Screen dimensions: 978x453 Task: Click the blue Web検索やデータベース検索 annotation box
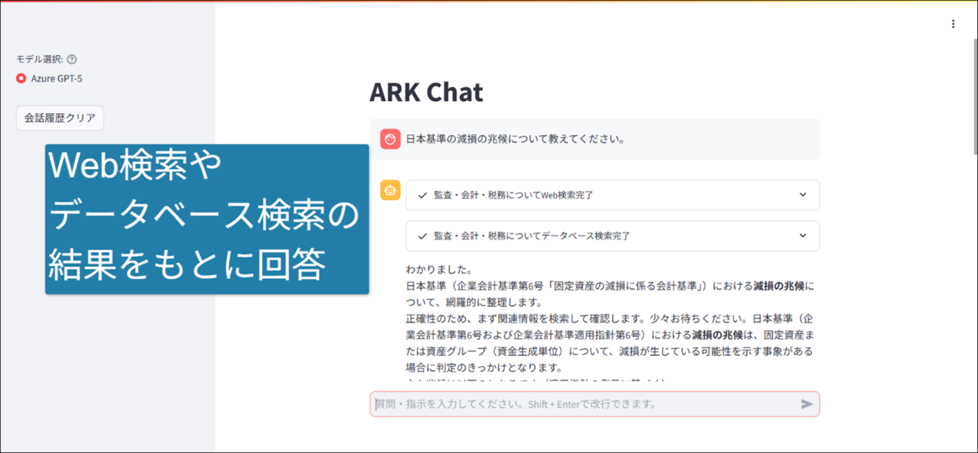point(206,219)
